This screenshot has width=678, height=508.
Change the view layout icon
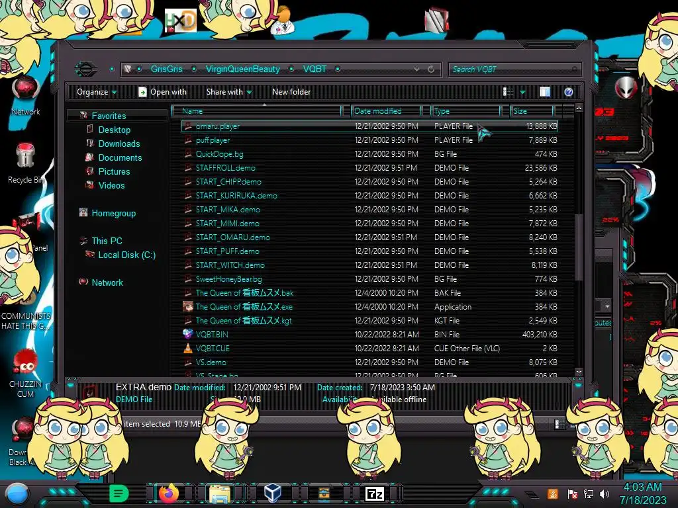click(508, 91)
